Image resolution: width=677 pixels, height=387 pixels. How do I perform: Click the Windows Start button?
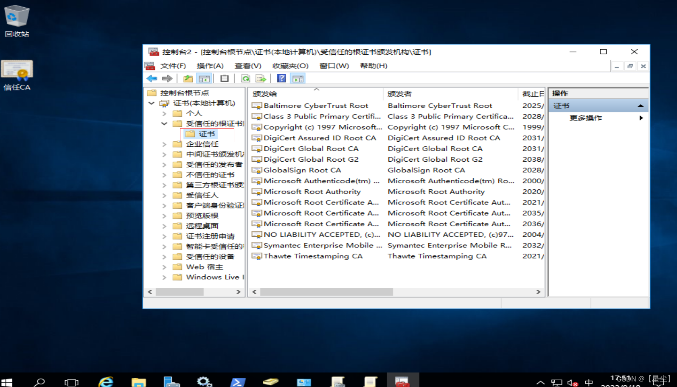click(x=7, y=382)
